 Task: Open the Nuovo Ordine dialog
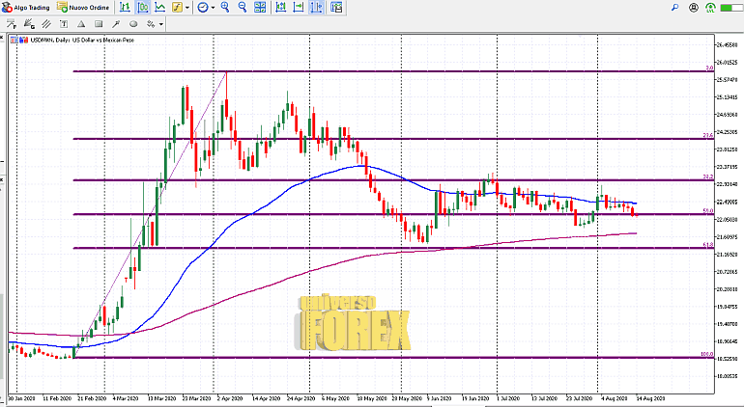[79, 7]
